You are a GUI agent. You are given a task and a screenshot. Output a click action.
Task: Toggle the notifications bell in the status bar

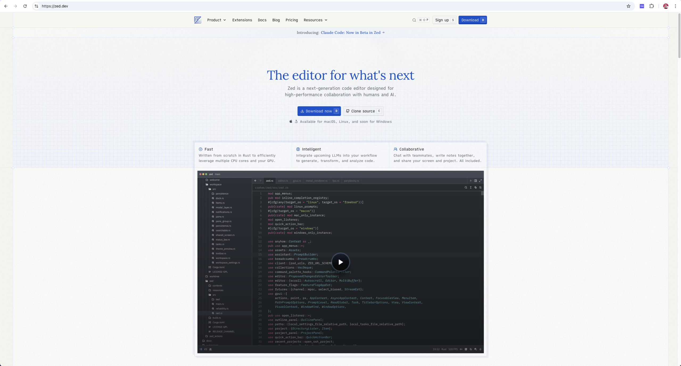click(480, 349)
